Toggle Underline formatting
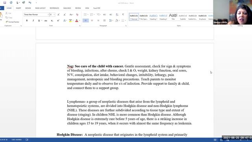The width and height of the screenshot is (252, 142). point(39,21)
